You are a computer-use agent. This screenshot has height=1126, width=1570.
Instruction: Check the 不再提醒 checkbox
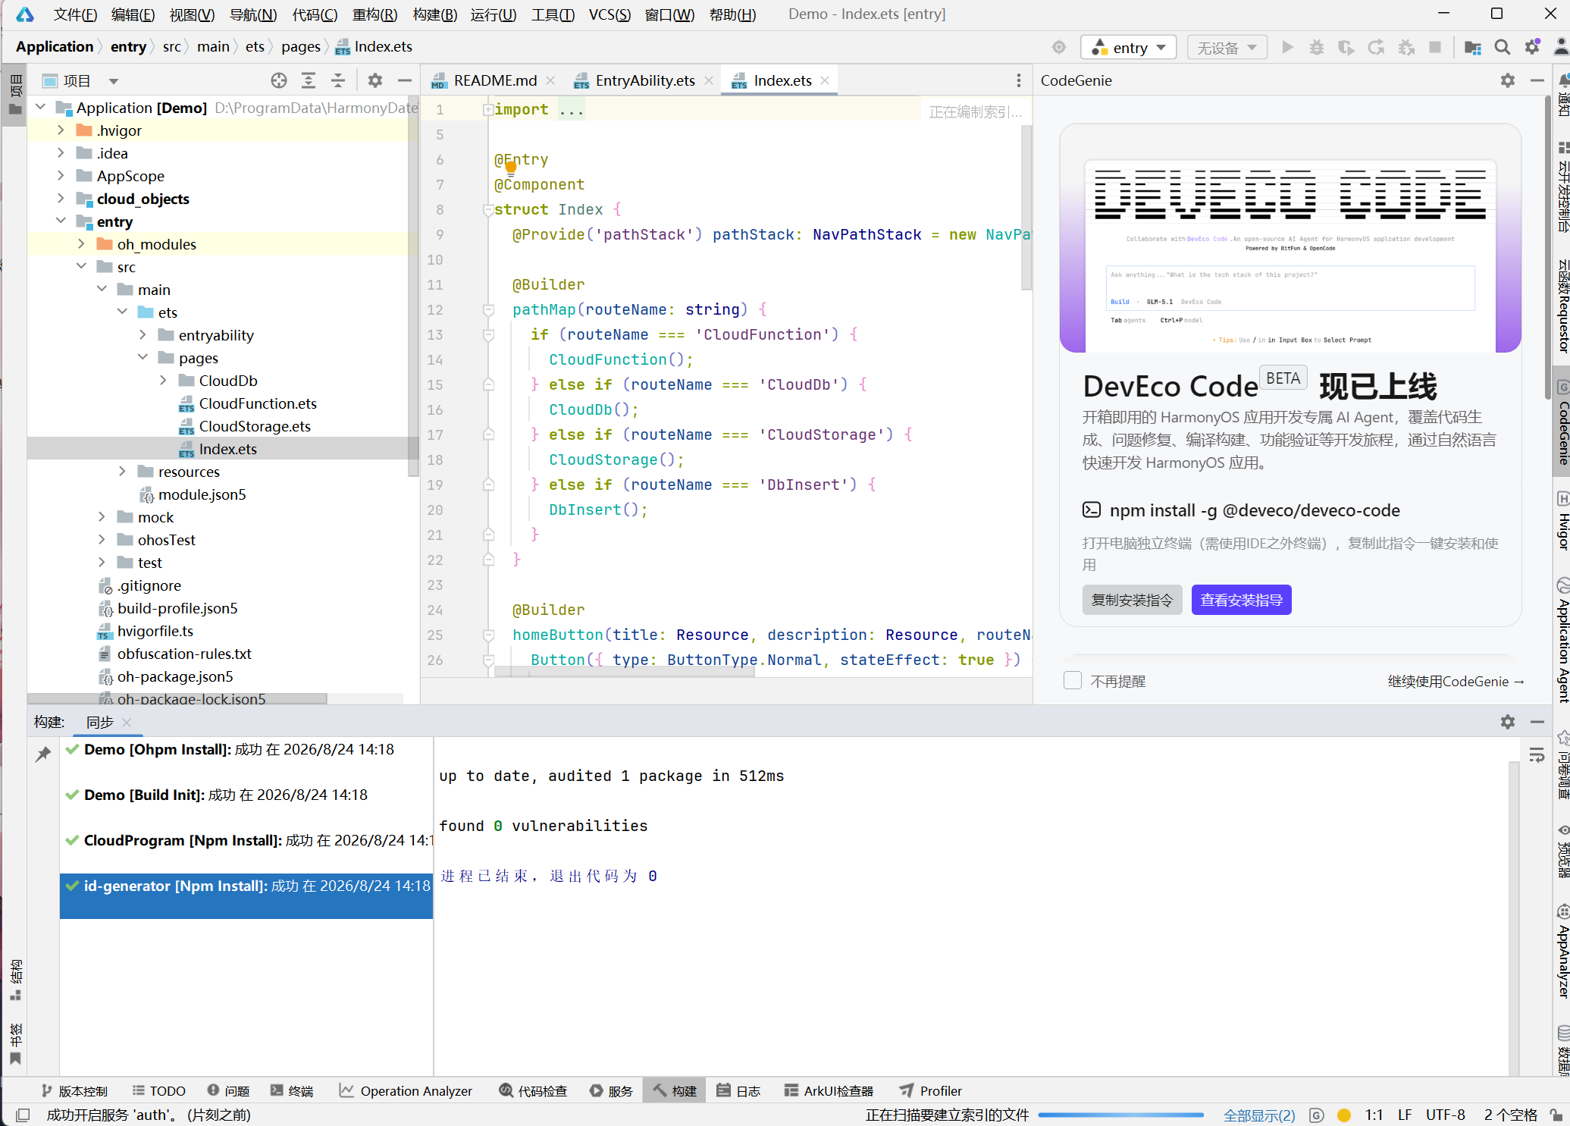1073,680
